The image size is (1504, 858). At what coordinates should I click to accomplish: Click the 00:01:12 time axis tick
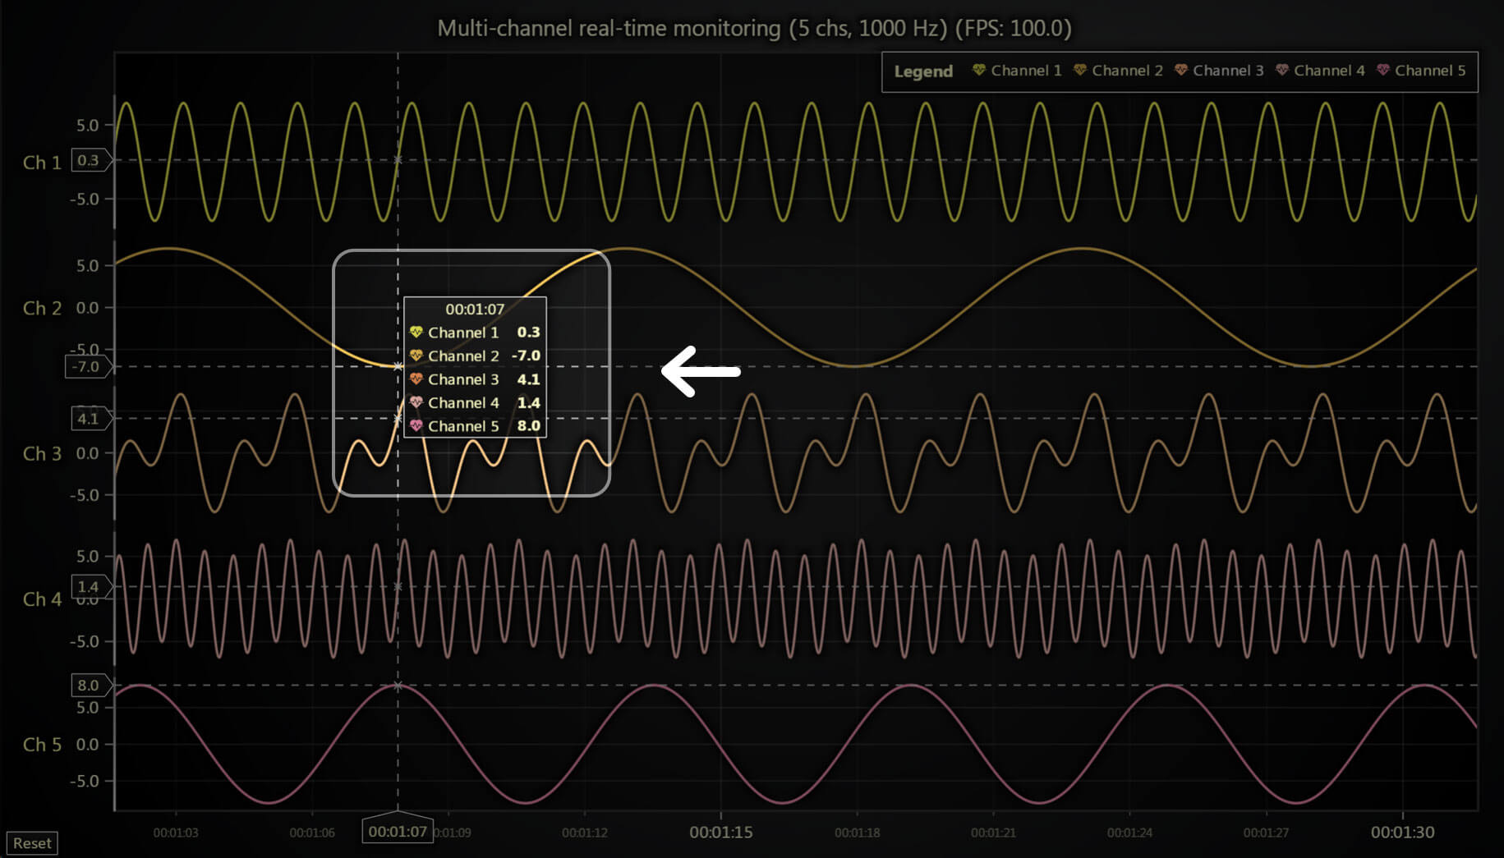tap(585, 833)
